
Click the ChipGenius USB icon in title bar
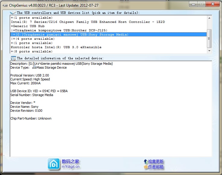pyautogui.click(x=5, y=5)
